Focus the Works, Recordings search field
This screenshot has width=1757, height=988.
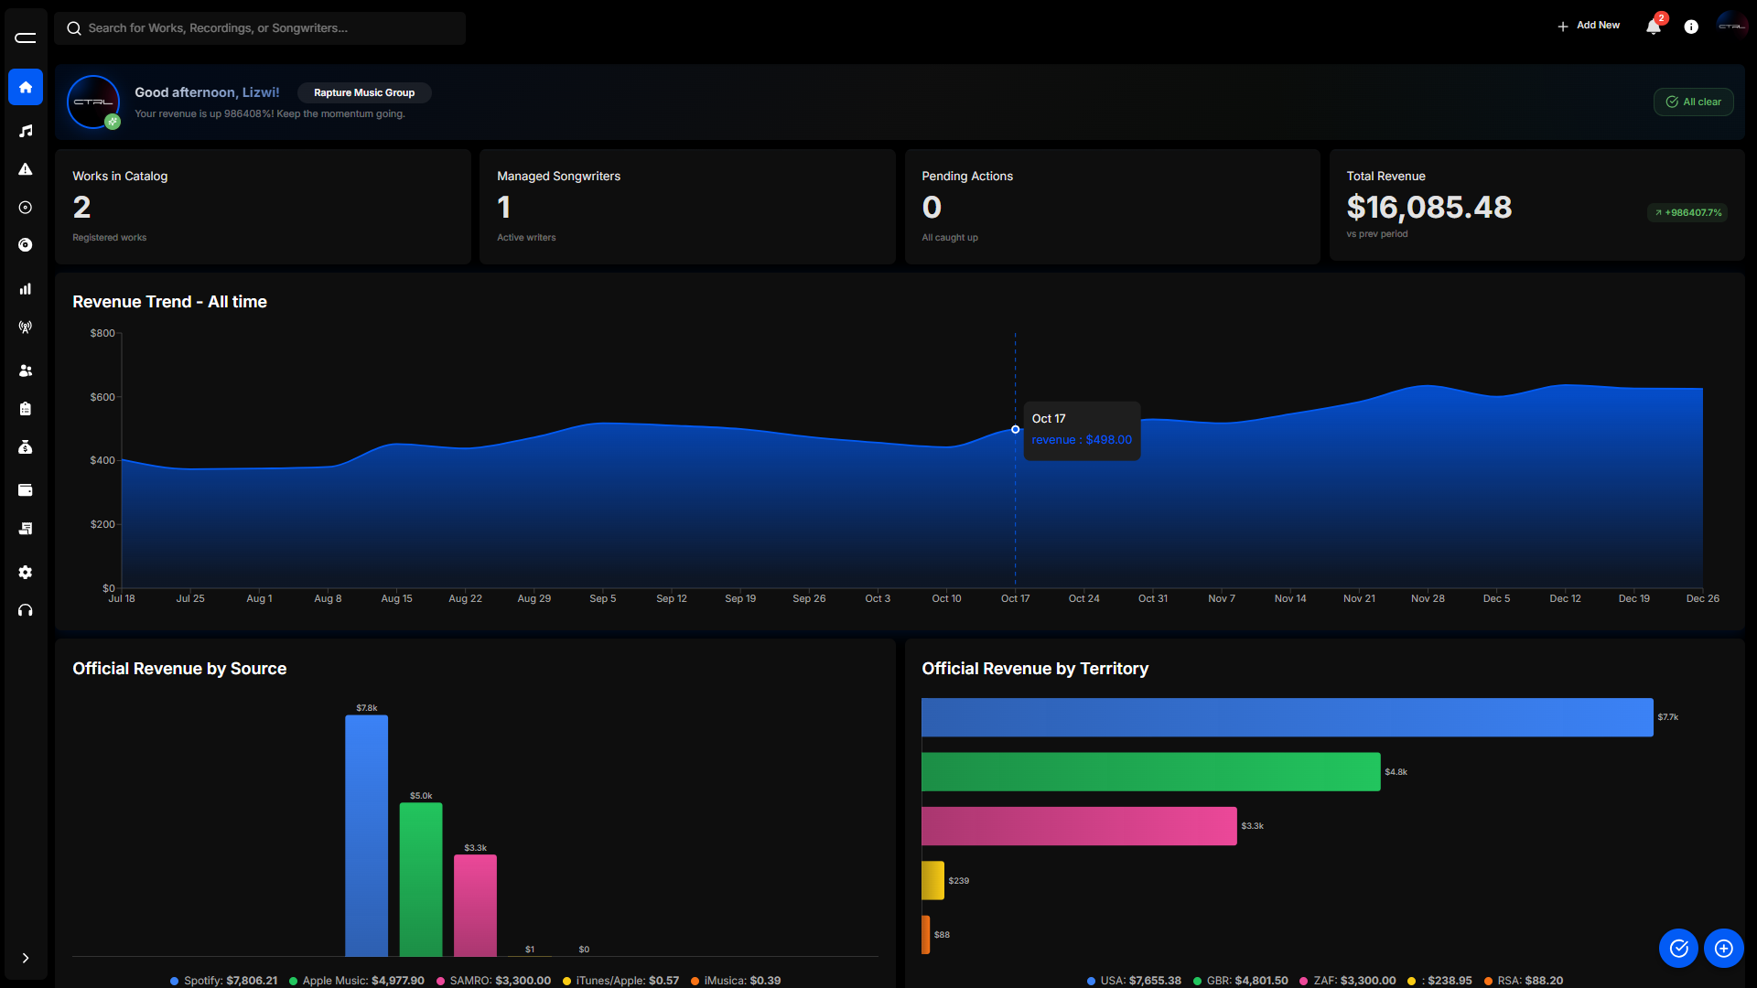pyautogui.click(x=260, y=28)
